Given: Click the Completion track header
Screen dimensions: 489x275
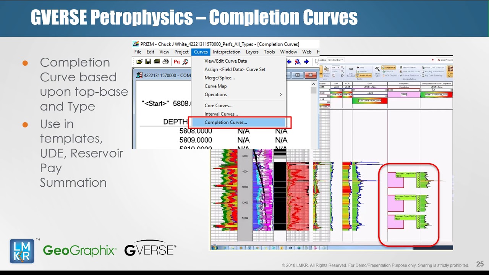Looking at the screenshot, I should click(x=404, y=84).
